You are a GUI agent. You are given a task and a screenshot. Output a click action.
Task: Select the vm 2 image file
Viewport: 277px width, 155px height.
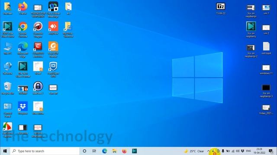point(266,29)
